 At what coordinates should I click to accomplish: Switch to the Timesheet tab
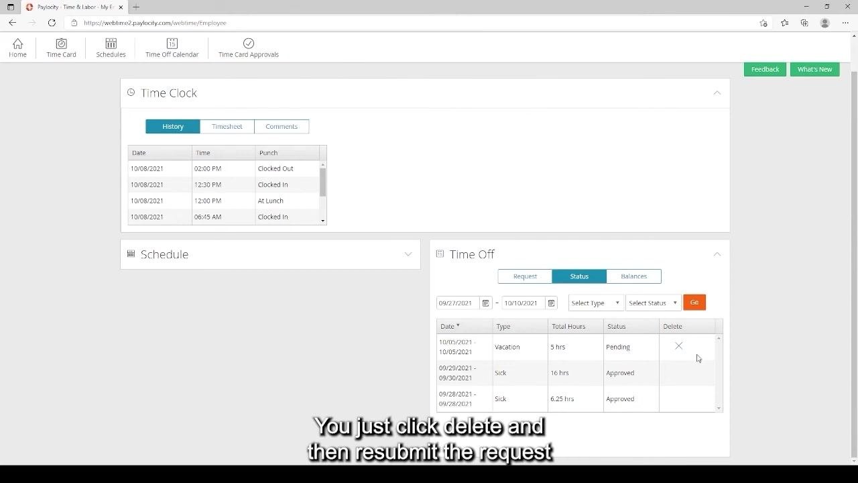click(x=227, y=126)
